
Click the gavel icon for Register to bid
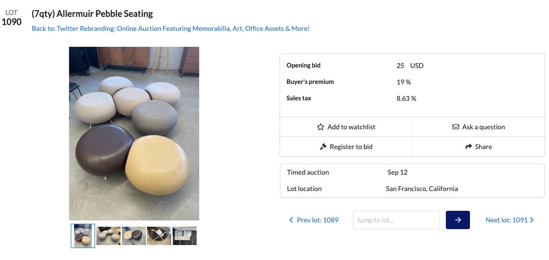point(323,147)
